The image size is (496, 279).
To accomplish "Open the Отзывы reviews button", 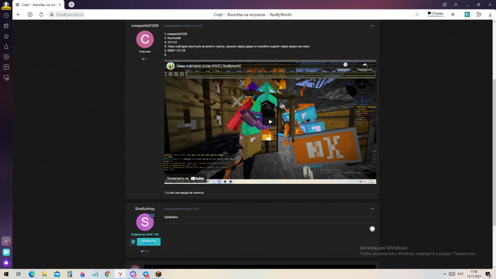I will tap(435, 13).
